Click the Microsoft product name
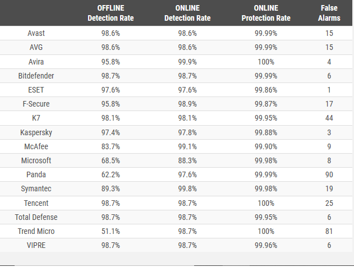The height and width of the screenshot is (276, 354). 36,160
